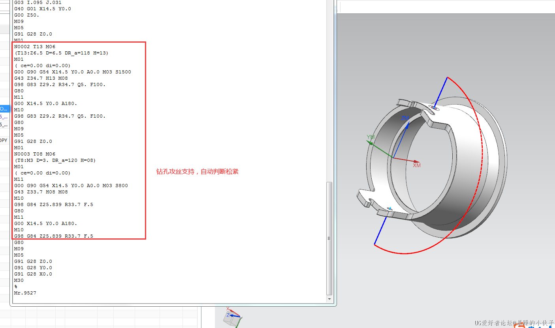
Task: Grab the listing window's vertical scrollbar thumb
Action: click(329, 238)
